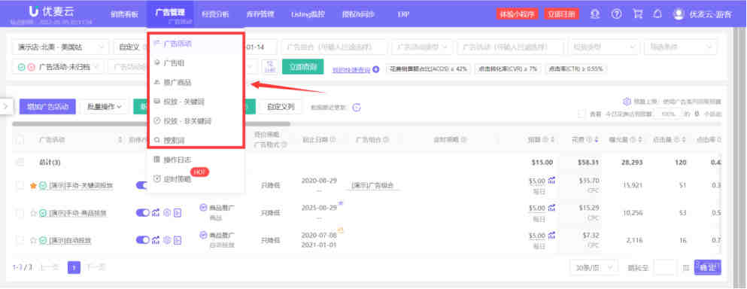The height and width of the screenshot is (289, 747).
Task: Click settings icon in 自动投放 row
Action: point(167,239)
